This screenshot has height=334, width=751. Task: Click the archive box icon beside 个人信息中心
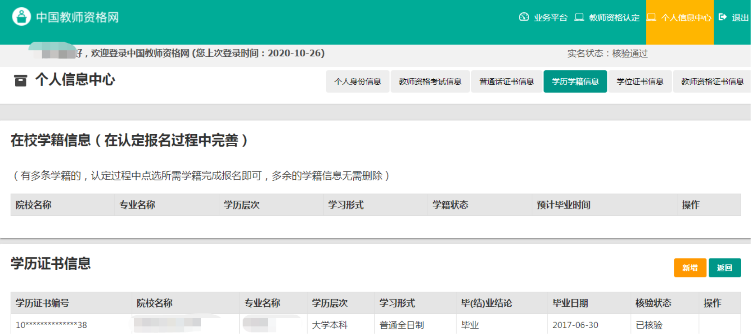(x=21, y=80)
